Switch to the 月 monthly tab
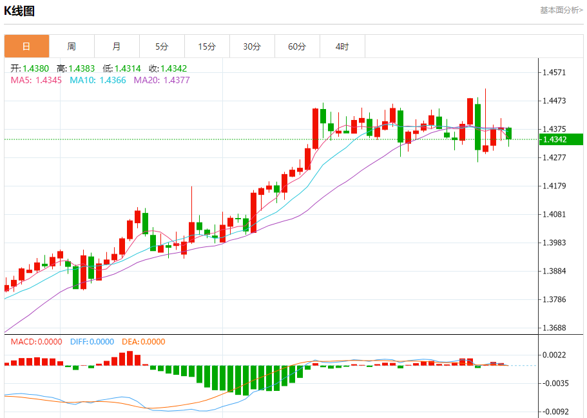Screen dimensions: 587x418 pos(117,46)
